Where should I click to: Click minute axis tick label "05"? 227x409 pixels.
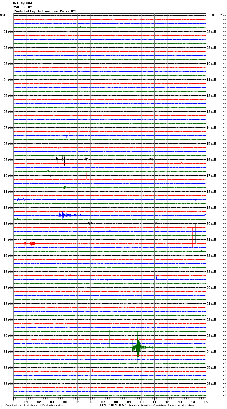point(77,402)
